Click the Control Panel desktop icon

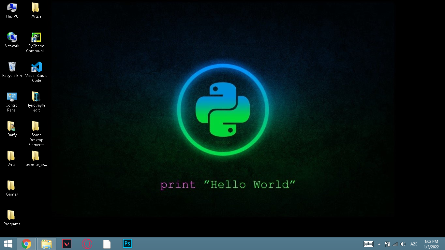pos(12,102)
